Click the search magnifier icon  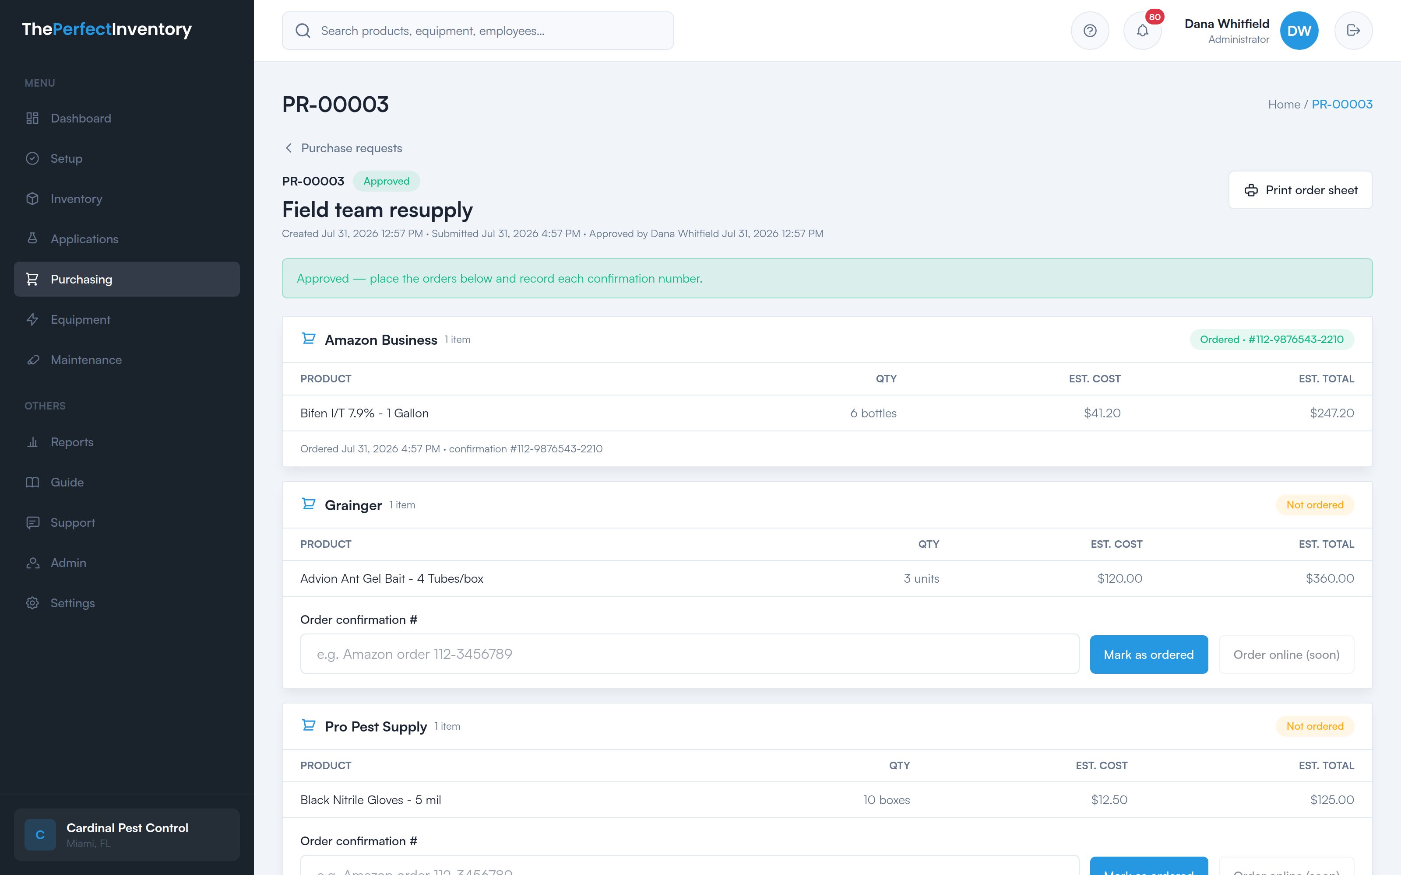tap(303, 31)
